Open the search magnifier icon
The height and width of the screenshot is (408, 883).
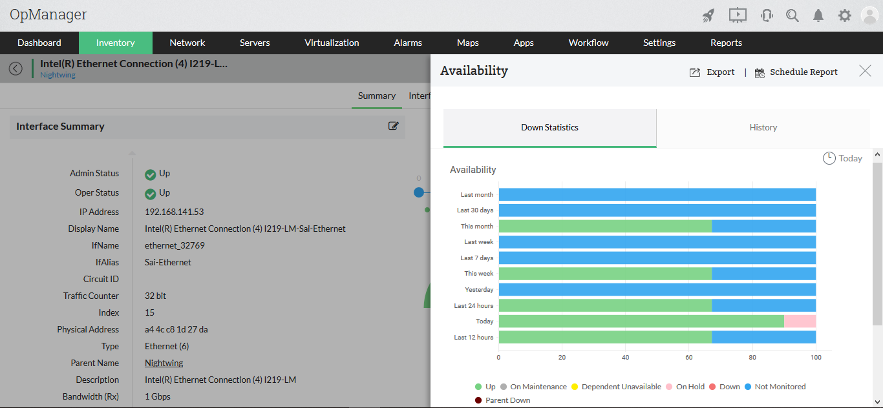coord(793,15)
